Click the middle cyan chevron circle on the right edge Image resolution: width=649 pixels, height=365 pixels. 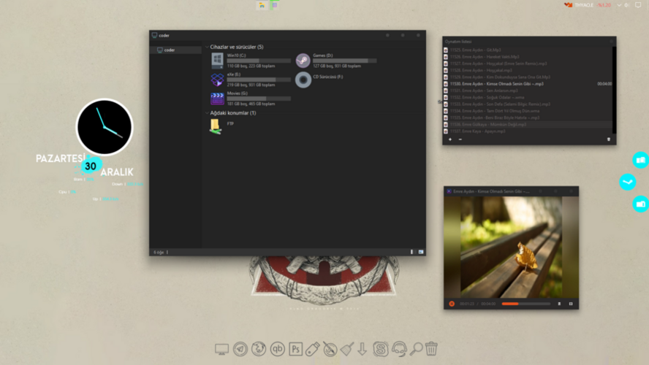click(628, 182)
